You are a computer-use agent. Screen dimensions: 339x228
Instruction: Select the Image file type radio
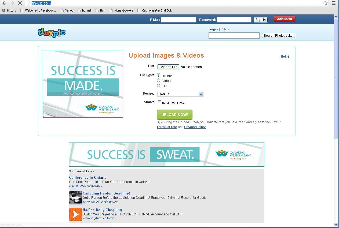159,75
